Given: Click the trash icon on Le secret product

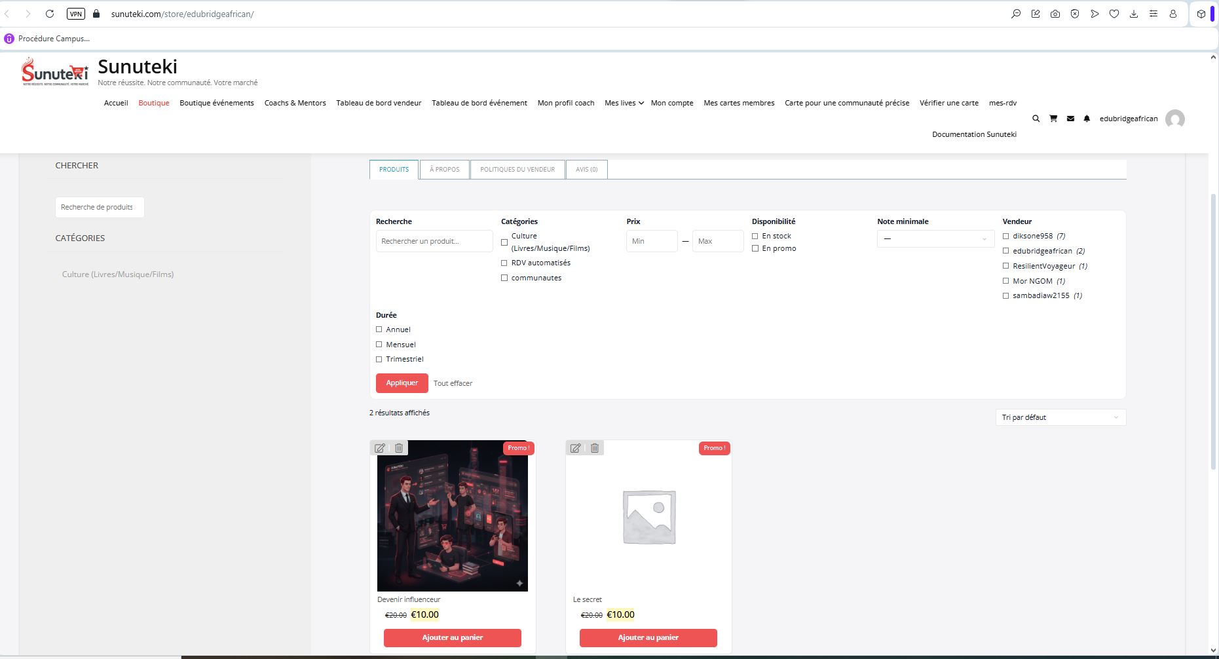Looking at the screenshot, I should coord(595,448).
